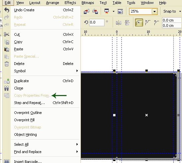This screenshot has height=163, width=182.
Task: Click the Import toolbar icon
Action: [87, 12]
